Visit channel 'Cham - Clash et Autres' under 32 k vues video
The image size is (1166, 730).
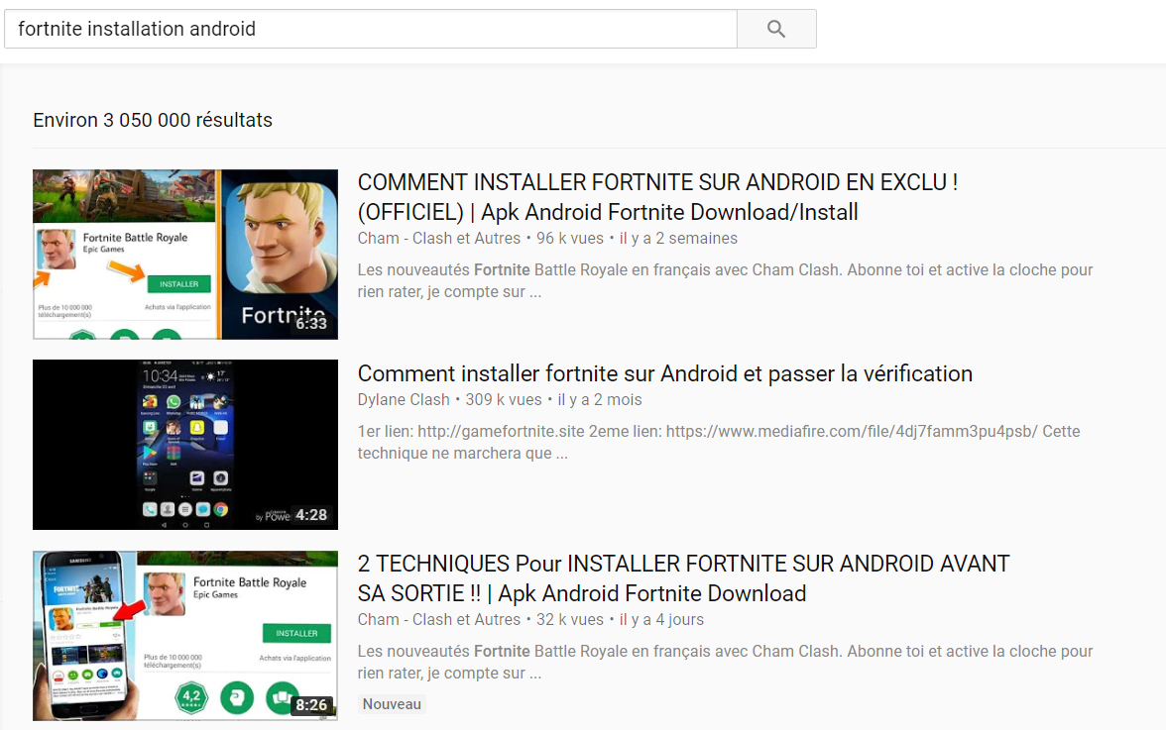(438, 619)
